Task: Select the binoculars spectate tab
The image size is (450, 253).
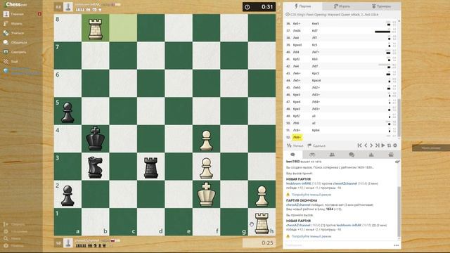Action: pyautogui.click(x=312, y=155)
